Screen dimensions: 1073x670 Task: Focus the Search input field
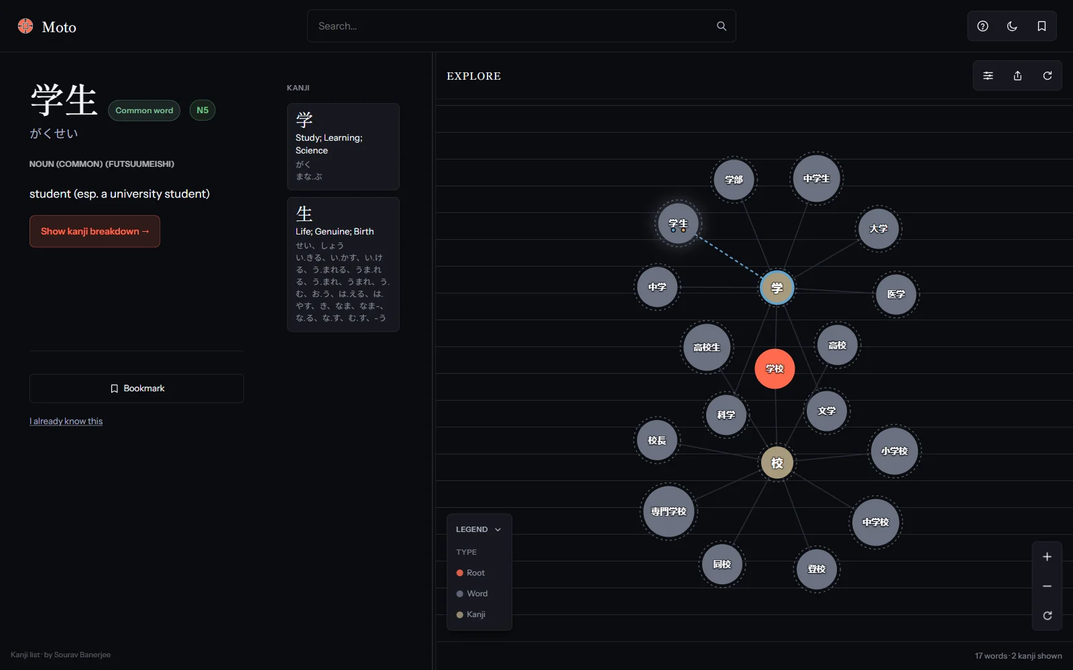[x=521, y=26]
